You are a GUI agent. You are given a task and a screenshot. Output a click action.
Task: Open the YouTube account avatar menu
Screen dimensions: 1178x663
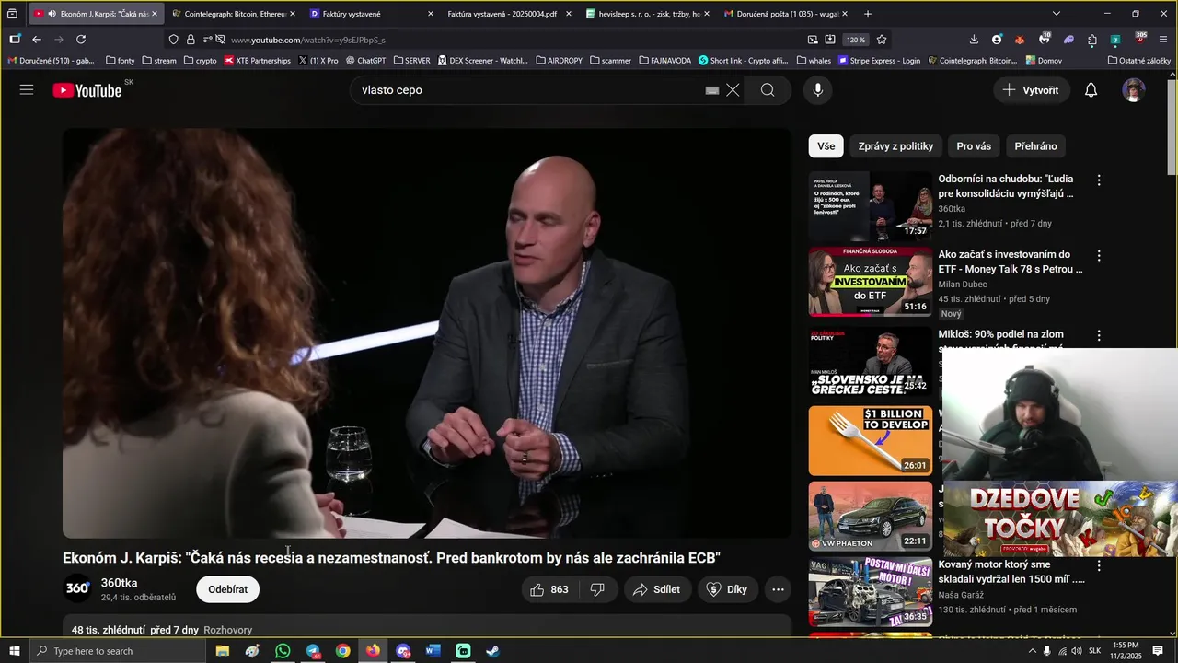1134,90
